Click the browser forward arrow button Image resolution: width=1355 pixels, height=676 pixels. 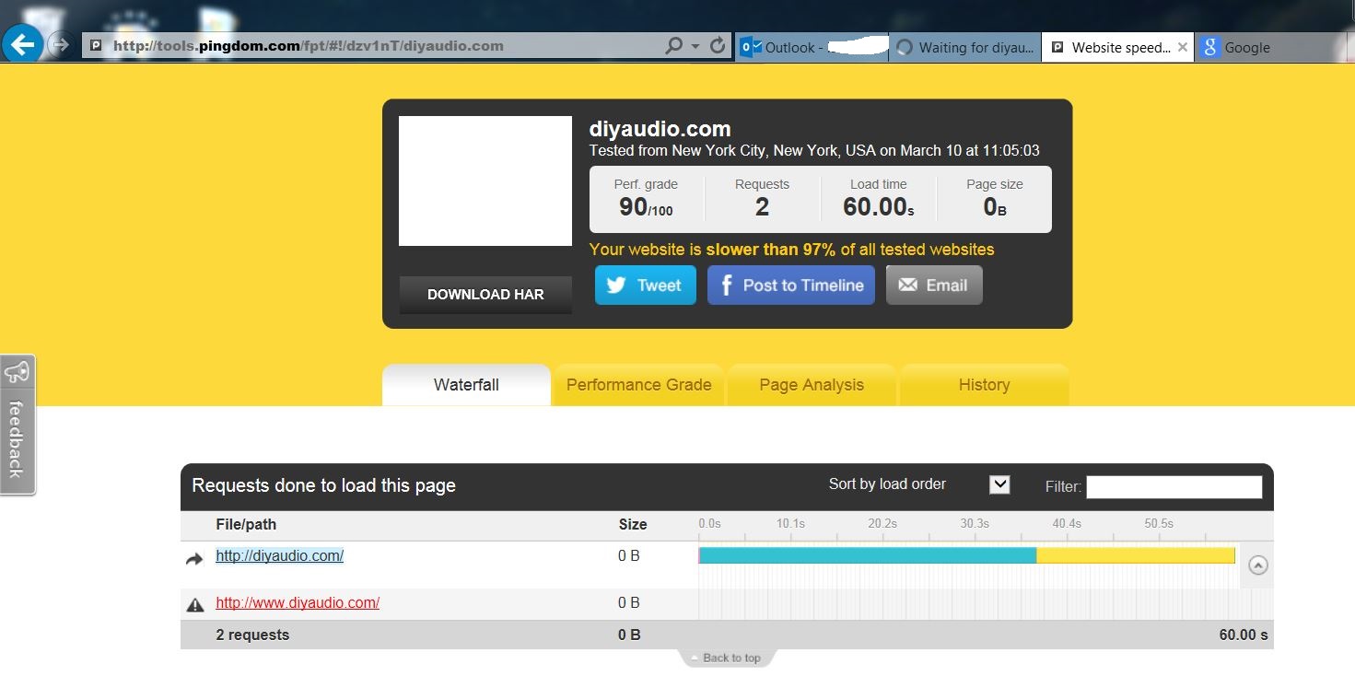pyautogui.click(x=60, y=44)
